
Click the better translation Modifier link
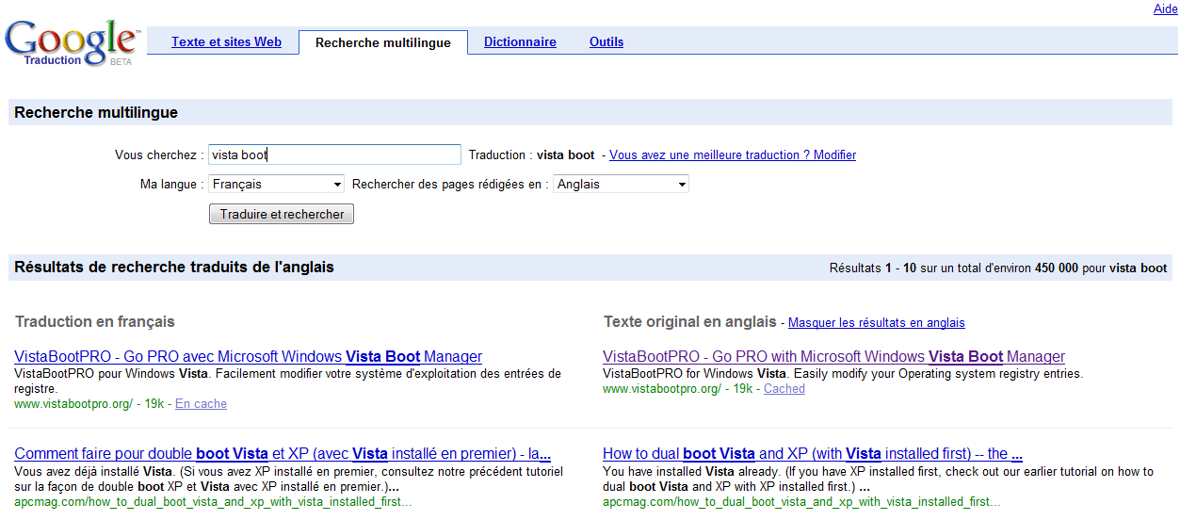(733, 154)
